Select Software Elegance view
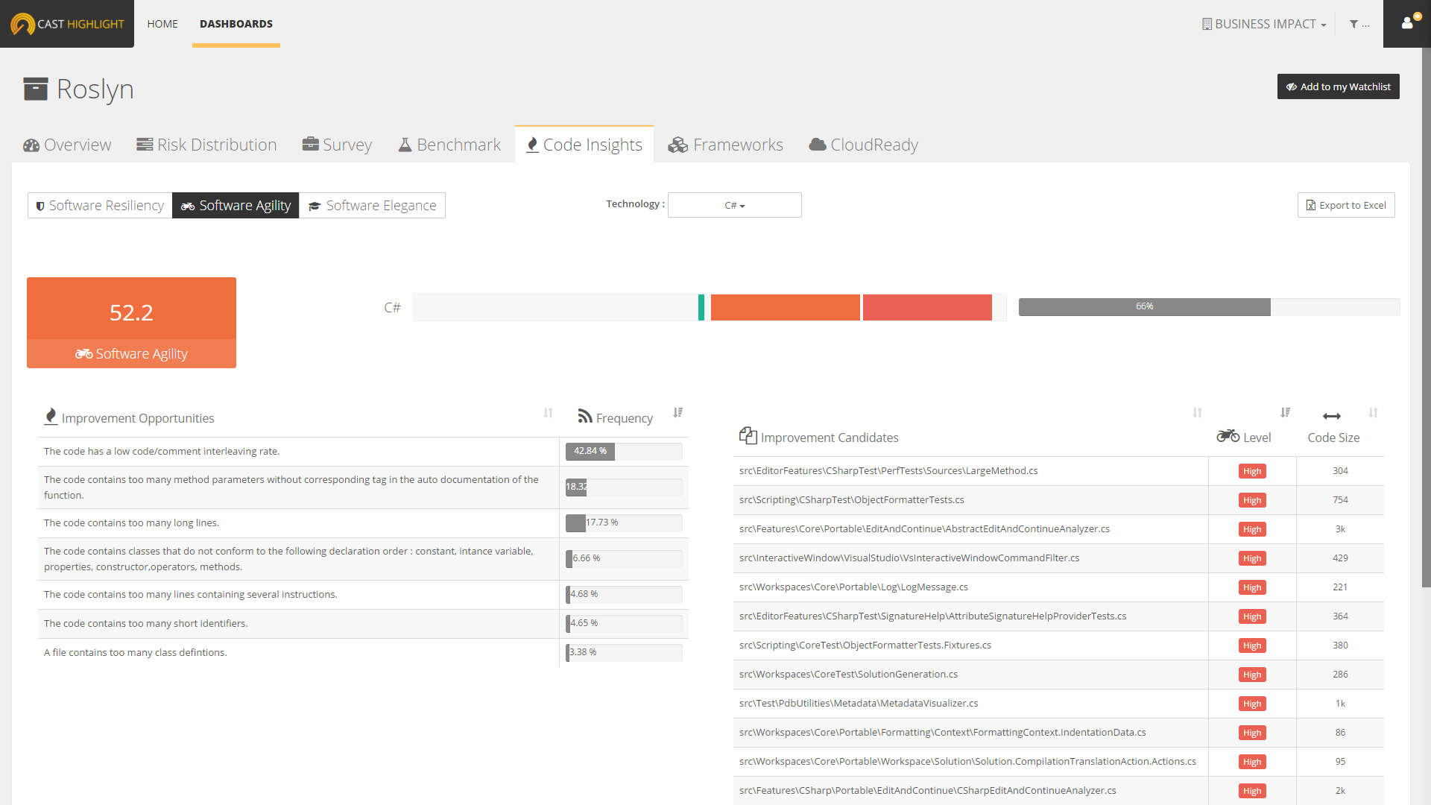The image size is (1431, 805). click(x=372, y=206)
